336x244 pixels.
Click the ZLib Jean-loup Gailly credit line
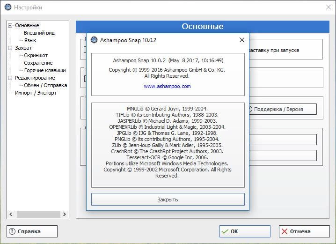[167, 145]
